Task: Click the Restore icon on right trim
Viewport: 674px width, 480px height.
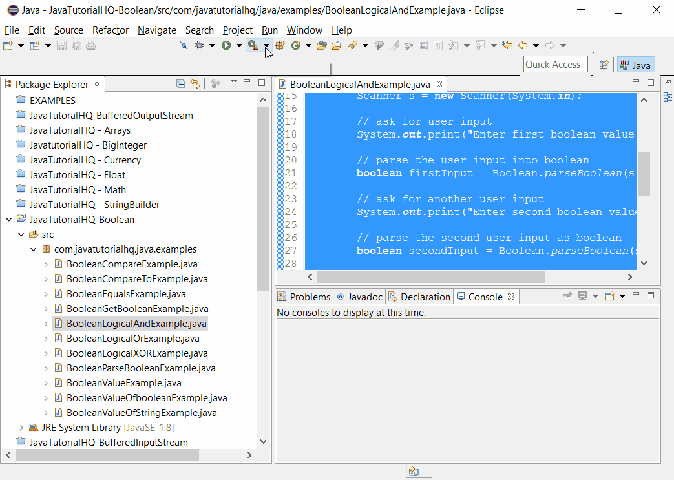Action: [668, 83]
